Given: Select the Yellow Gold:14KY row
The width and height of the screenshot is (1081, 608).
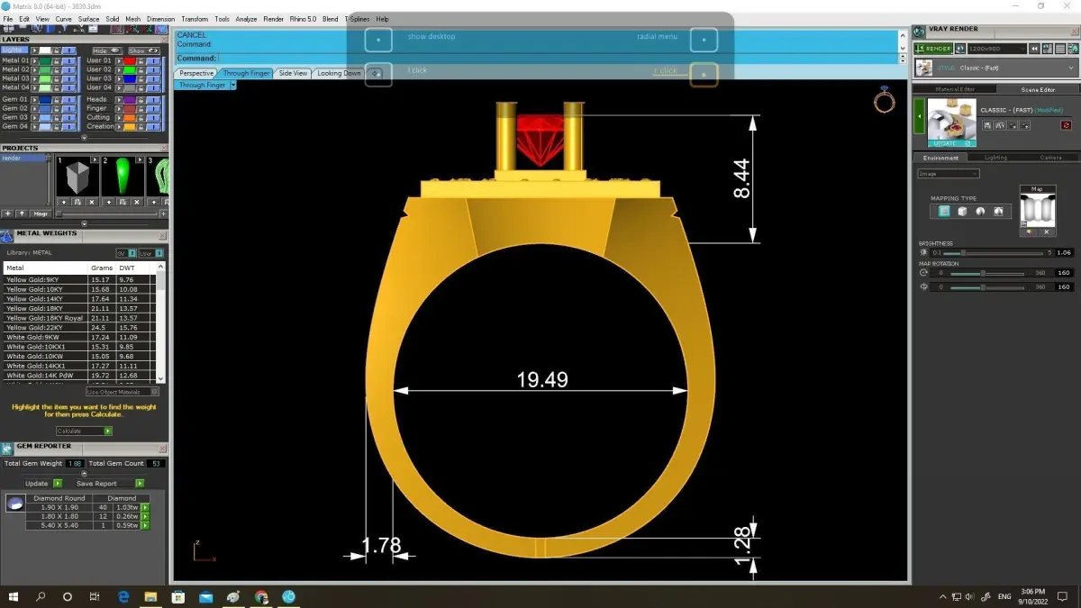Looking at the screenshot, I should tap(78, 299).
